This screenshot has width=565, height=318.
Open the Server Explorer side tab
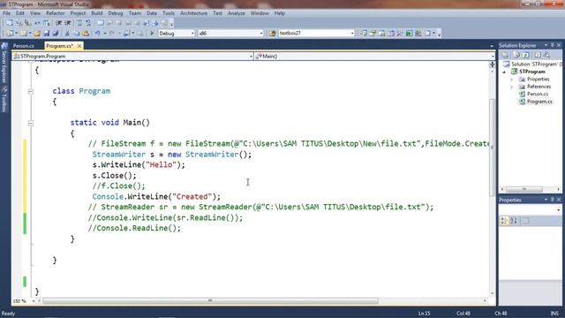tap(4, 63)
